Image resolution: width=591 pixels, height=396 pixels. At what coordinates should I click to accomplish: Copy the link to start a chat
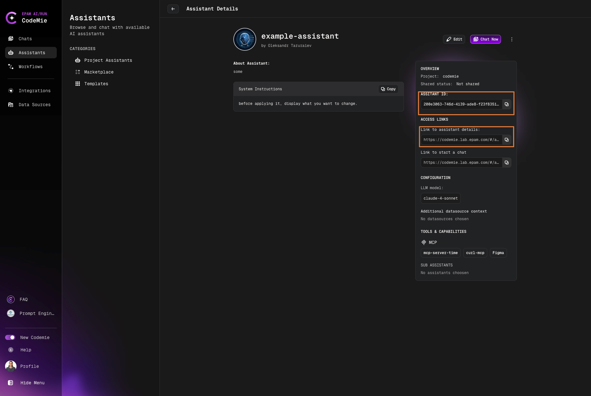[506, 163]
